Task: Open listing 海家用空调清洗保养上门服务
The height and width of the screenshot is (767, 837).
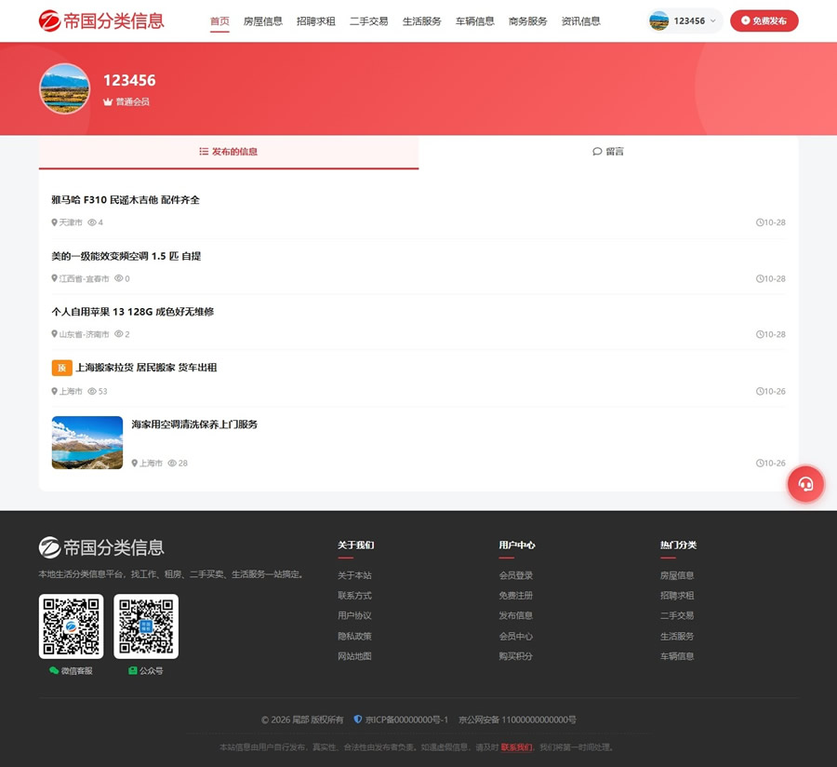Action: pos(194,424)
